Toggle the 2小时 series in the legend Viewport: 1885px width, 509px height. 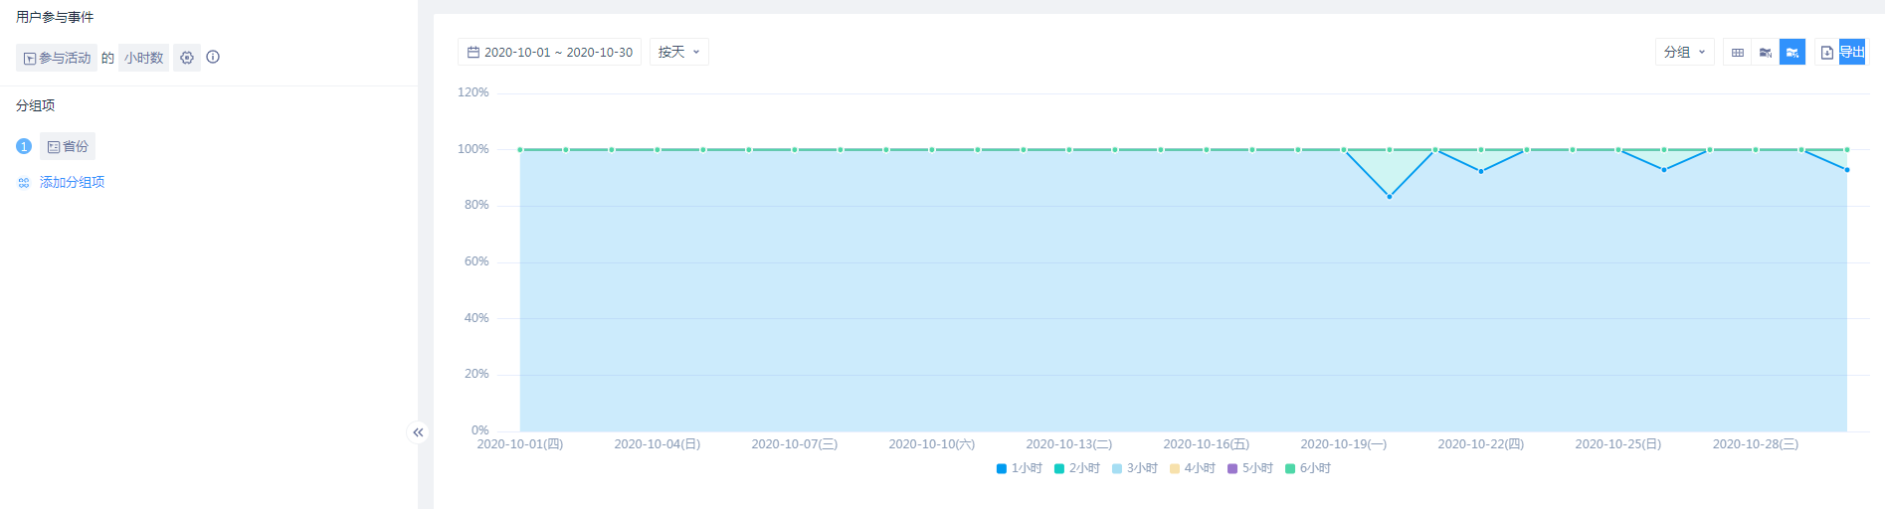point(1076,468)
